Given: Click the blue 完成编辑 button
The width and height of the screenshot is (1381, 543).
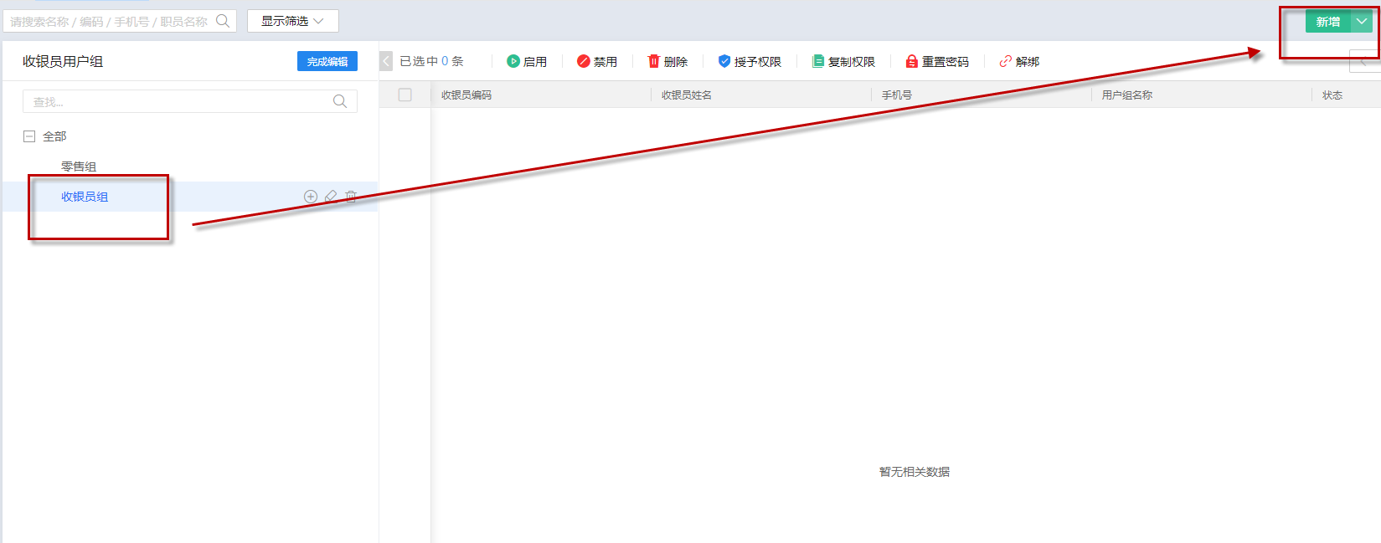Looking at the screenshot, I should [x=327, y=61].
